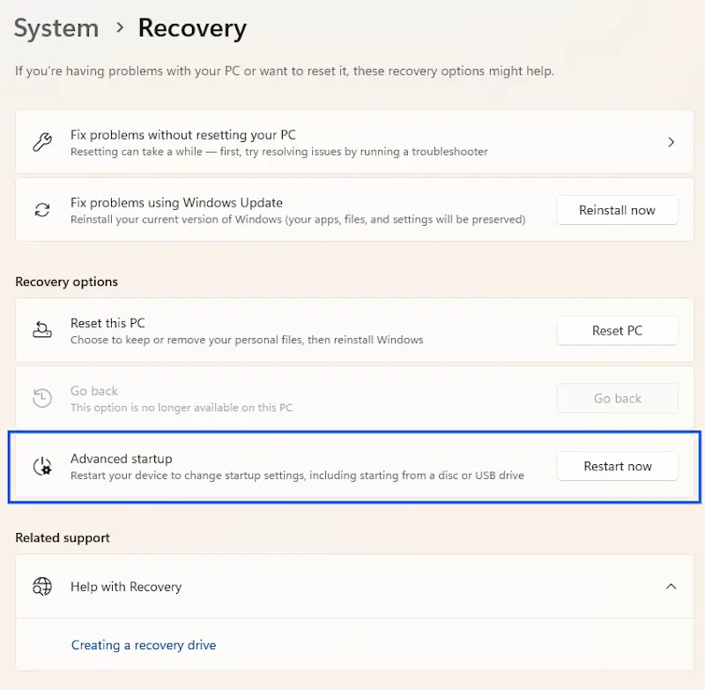This screenshot has width=705, height=690.
Task: Click the clock icon next to Go back
Action: click(42, 397)
